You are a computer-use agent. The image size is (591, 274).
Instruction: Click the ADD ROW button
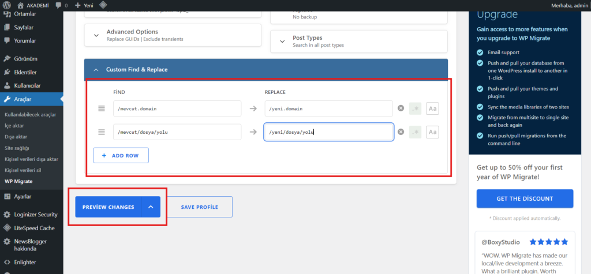pos(121,155)
